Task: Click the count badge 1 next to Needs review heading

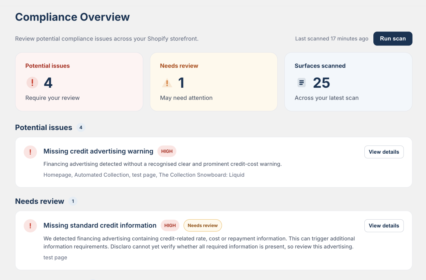Action: click(73, 201)
